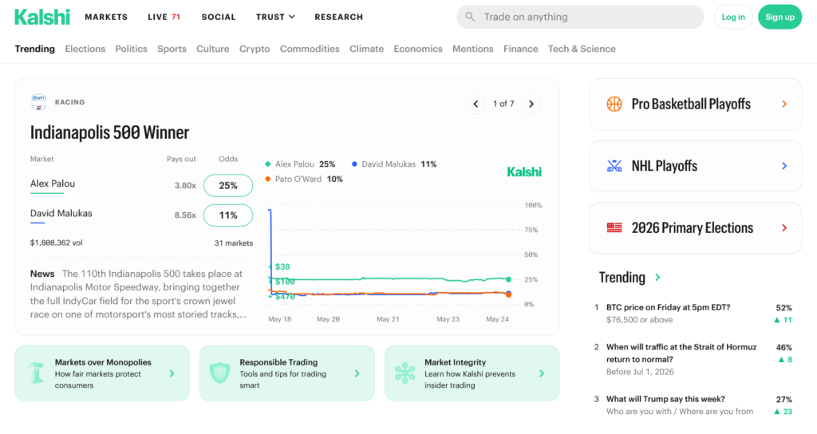Select the Tech & Science category tab
The image size is (817, 434).
coord(582,49)
